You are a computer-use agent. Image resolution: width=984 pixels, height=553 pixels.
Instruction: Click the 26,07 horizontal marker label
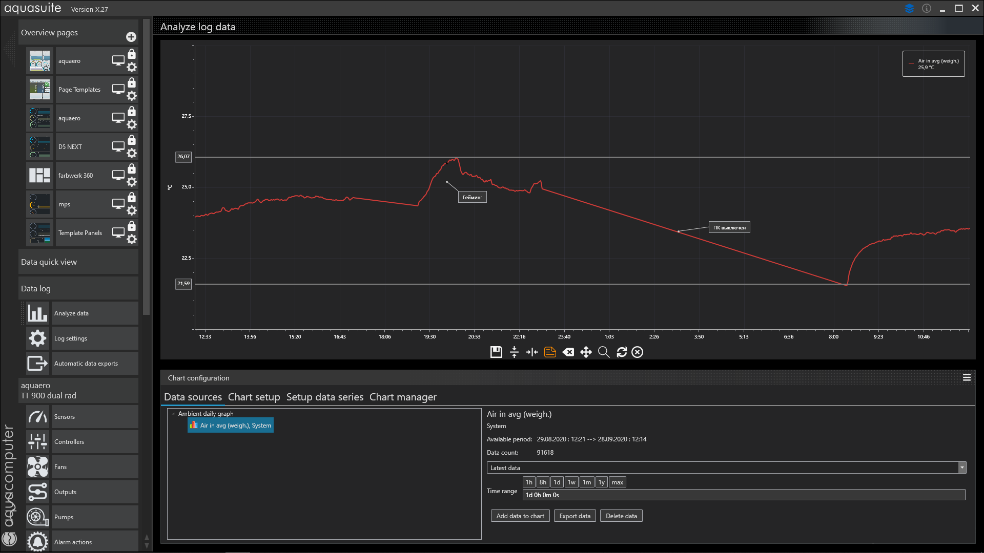183,157
